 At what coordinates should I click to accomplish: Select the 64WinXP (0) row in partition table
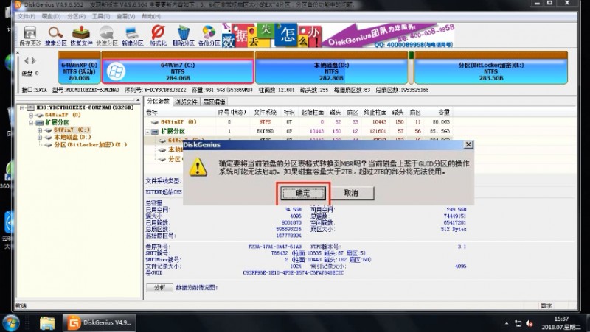click(x=298, y=122)
